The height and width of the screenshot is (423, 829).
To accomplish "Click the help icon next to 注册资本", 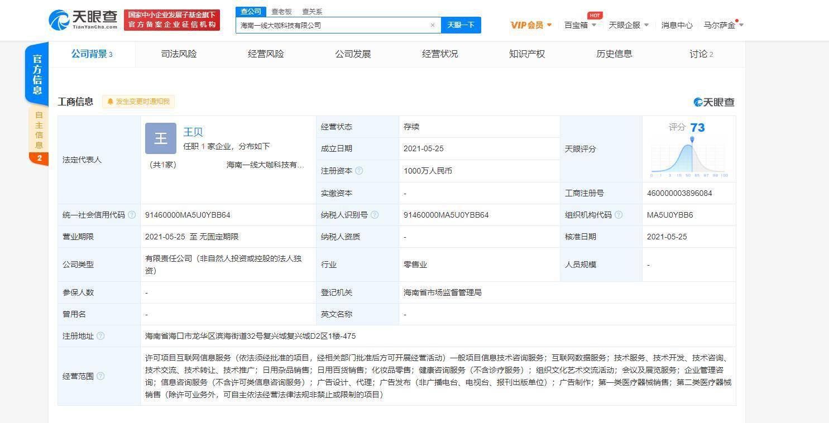I will (x=359, y=171).
